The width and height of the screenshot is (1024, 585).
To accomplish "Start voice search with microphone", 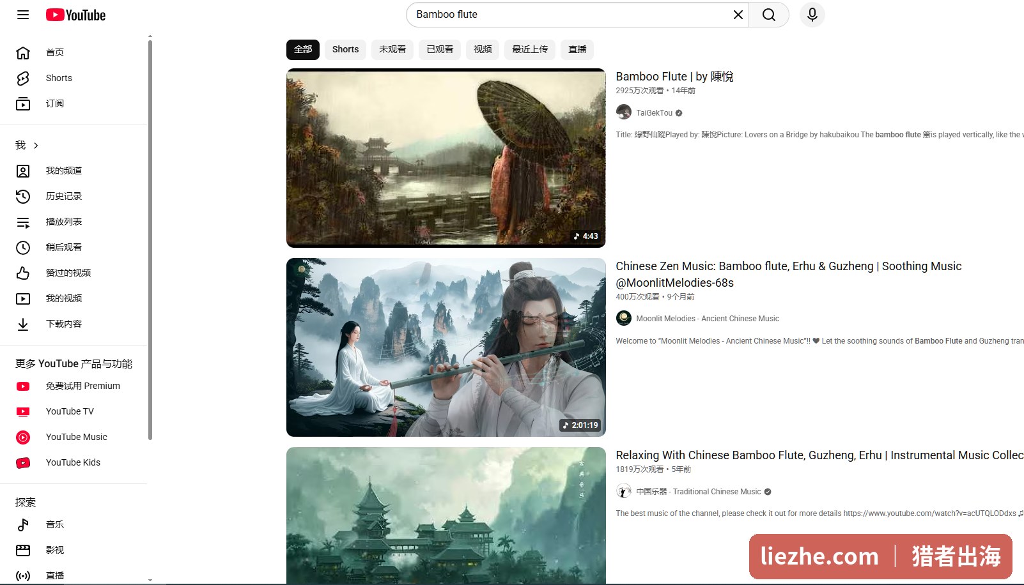I will tap(812, 15).
